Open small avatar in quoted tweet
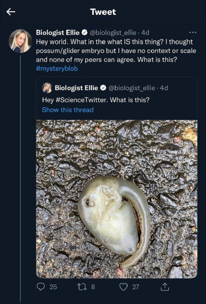The image size is (206, 304). pyautogui.click(x=47, y=88)
